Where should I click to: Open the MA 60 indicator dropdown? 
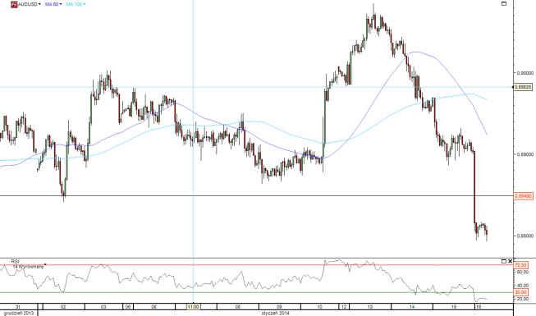coord(61,4)
